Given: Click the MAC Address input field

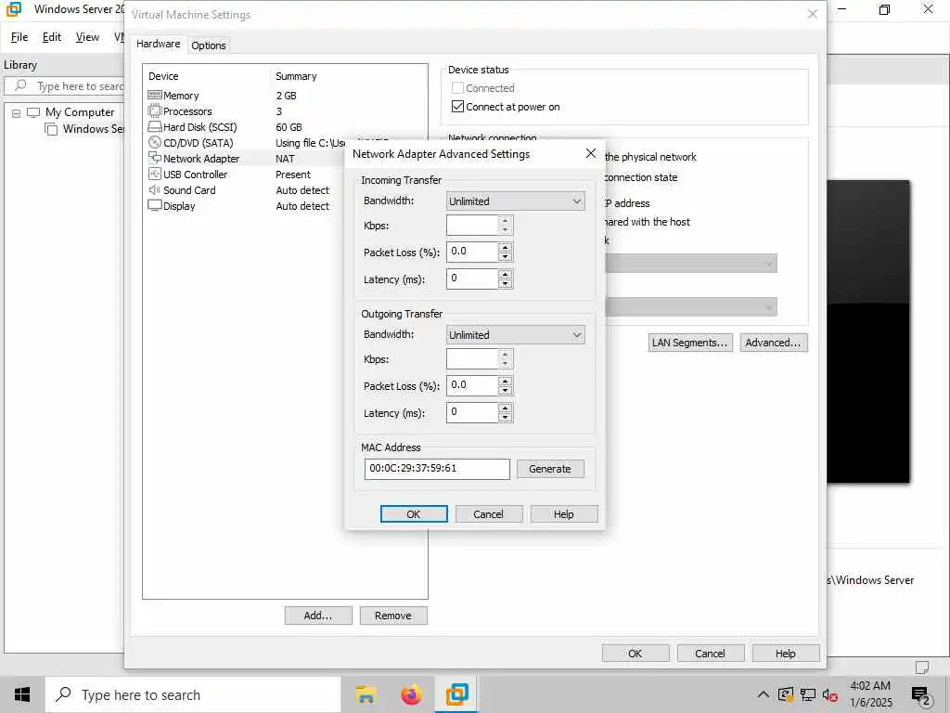Looking at the screenshot, I should point(437,469).
